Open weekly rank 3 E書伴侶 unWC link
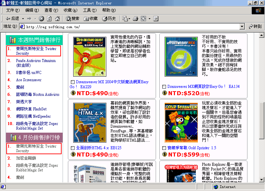265x191 pixels. pyautogui.click(x=29, y=73)
